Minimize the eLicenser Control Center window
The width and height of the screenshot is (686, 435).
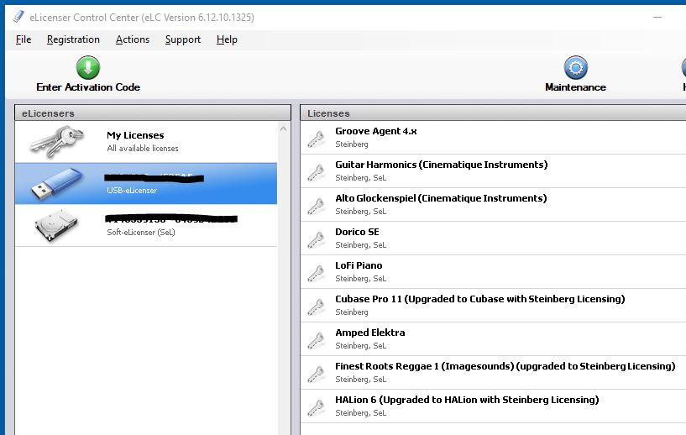657,17
